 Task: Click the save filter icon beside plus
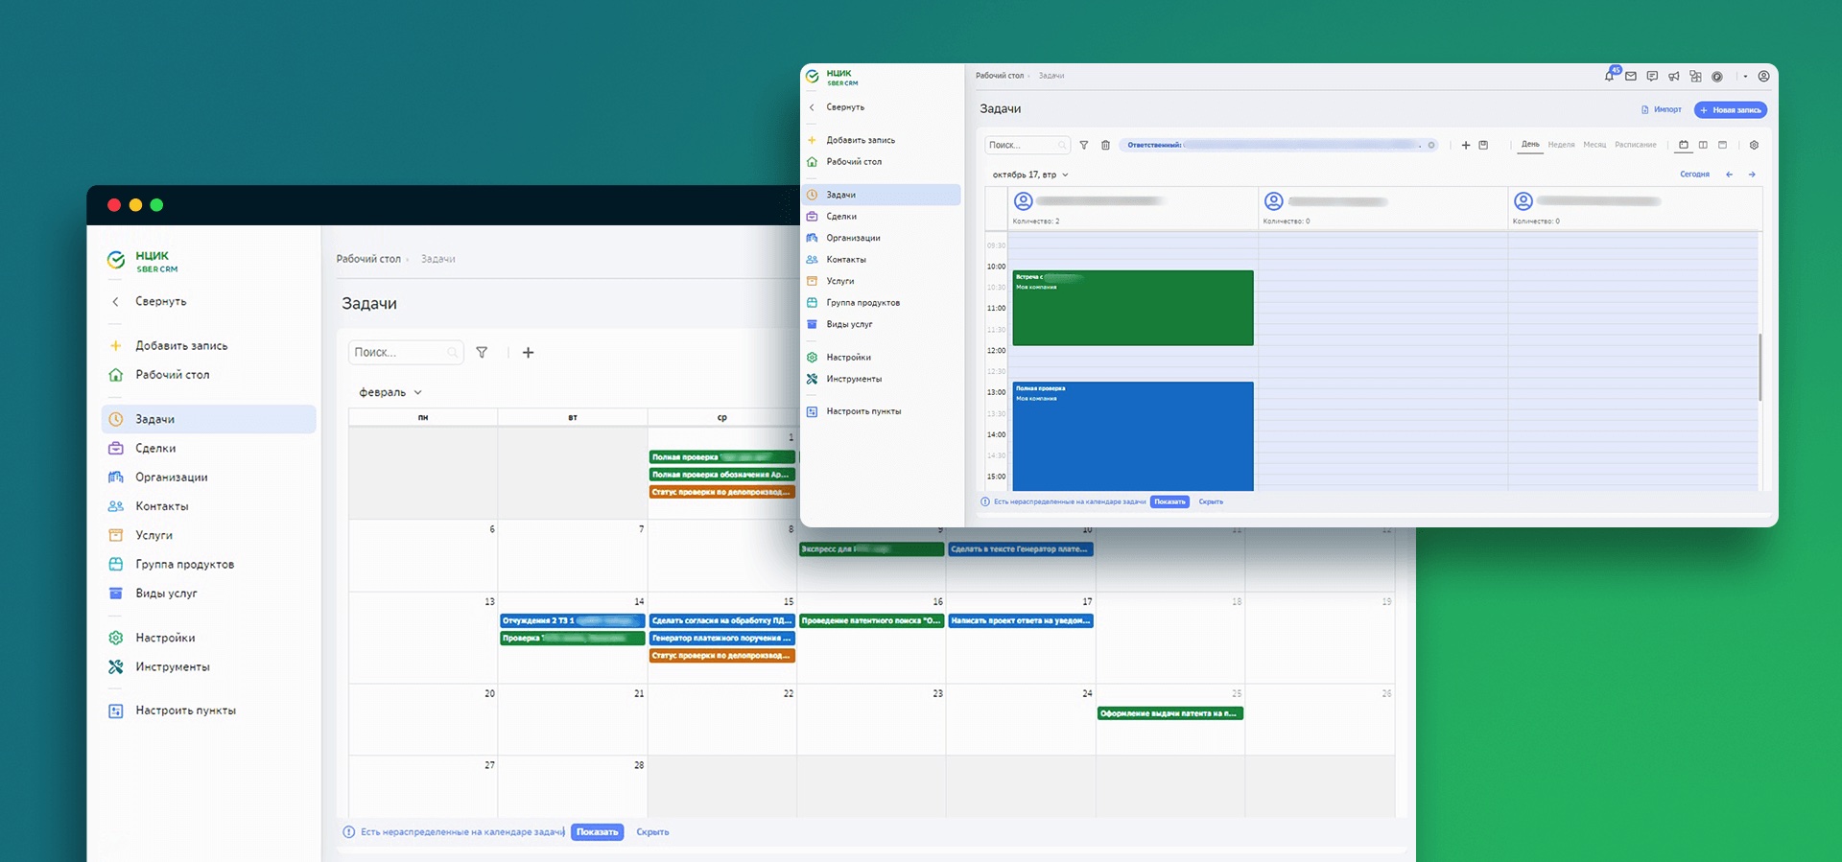click(x=1483, y=146)
